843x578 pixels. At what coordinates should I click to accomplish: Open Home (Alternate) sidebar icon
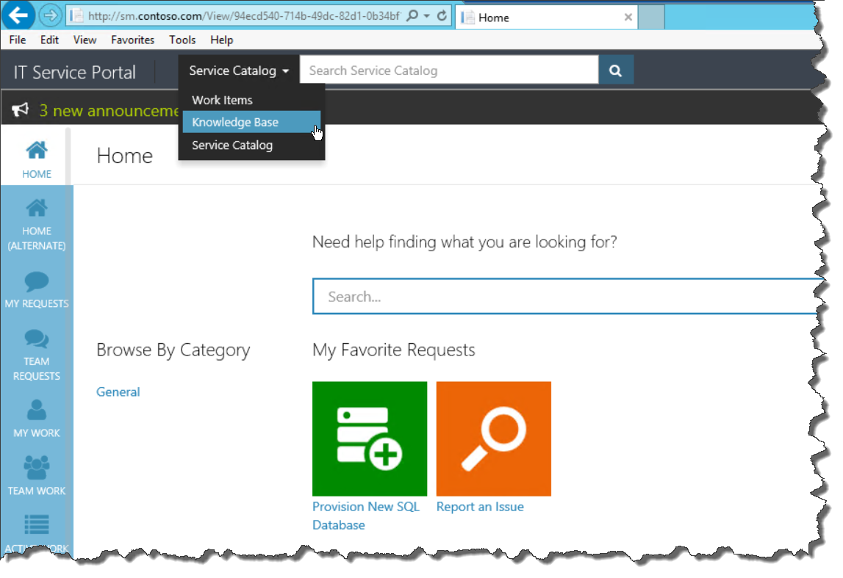(x=37, y=209)
